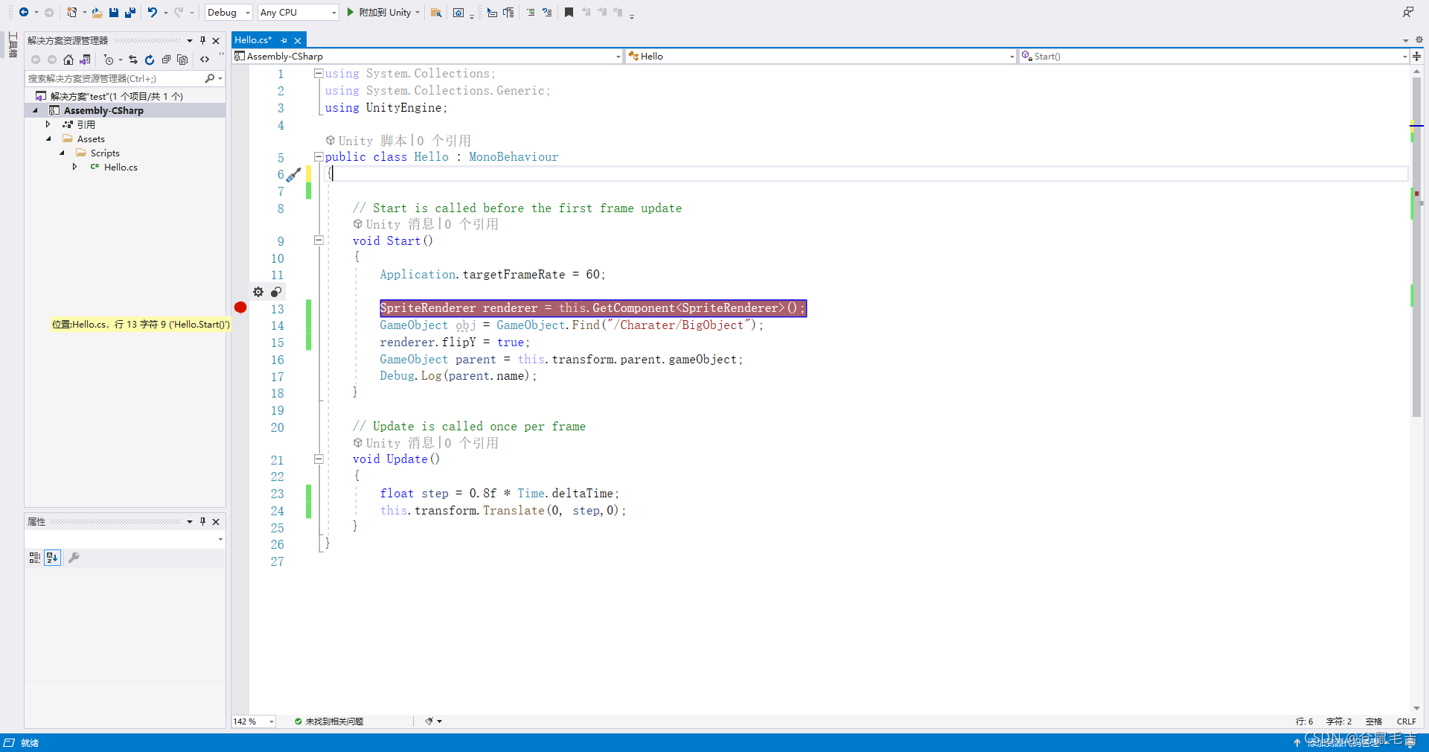Open the Start() member navigation dropdown

point(1214,56)
